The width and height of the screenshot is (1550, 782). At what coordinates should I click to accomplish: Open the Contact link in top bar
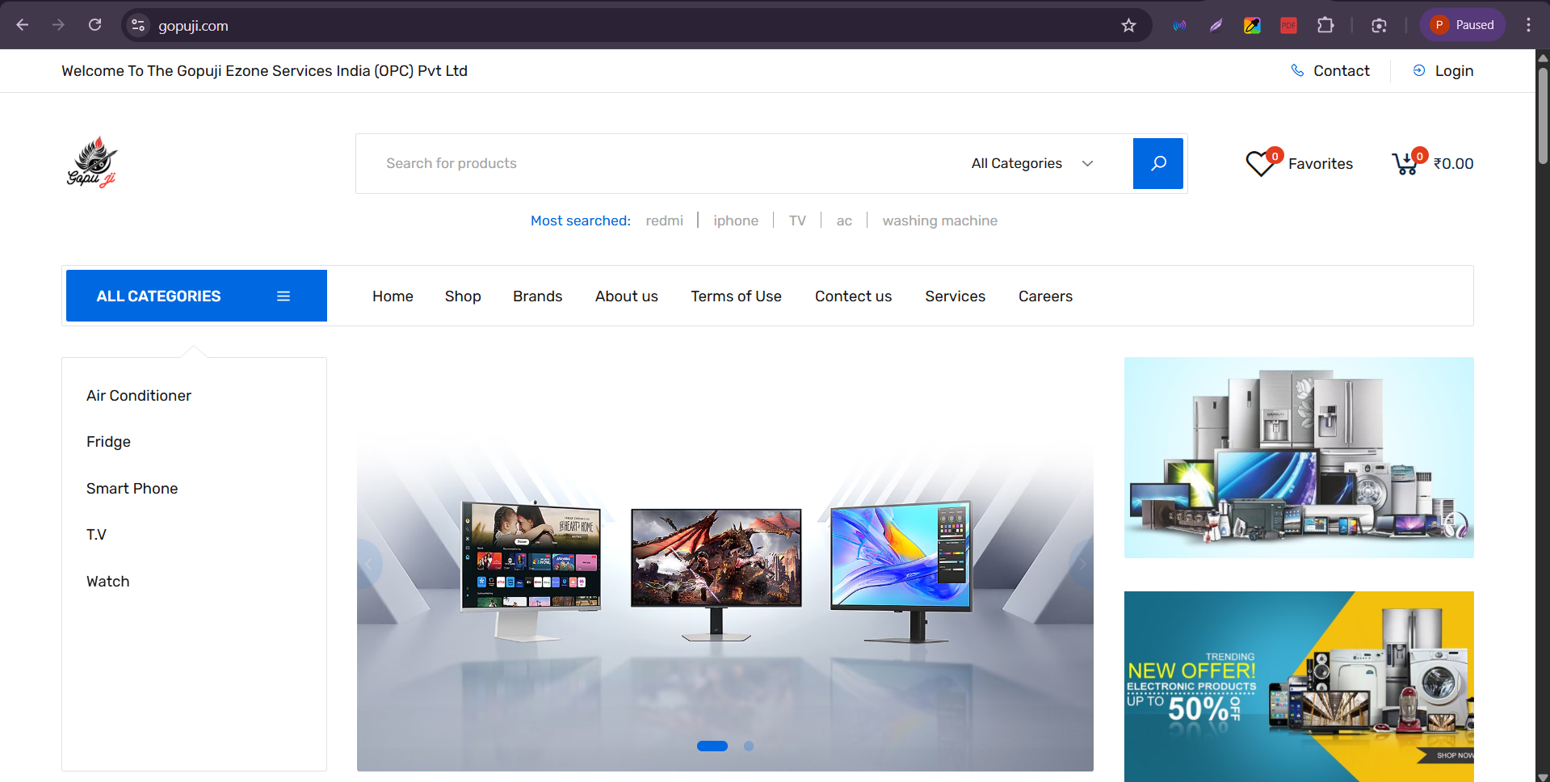click(x=1341, y=71)
